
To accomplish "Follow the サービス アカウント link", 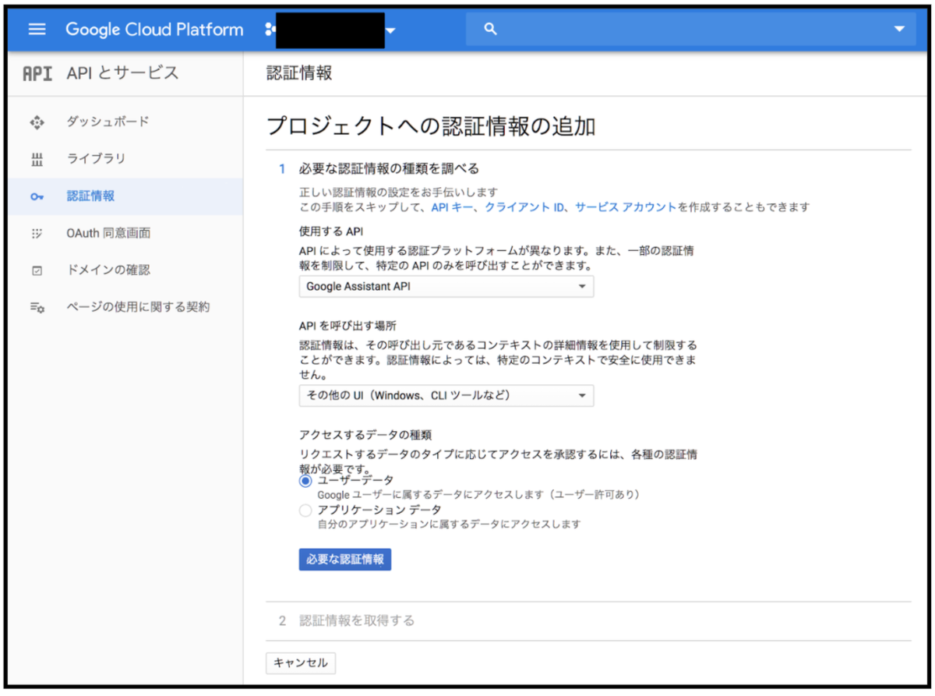I will 626,207.
